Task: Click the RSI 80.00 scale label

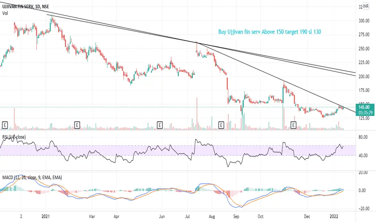Action: click(363, 137)
